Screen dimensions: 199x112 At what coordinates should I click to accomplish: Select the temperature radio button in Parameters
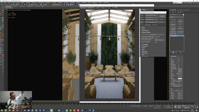(171, 80)
